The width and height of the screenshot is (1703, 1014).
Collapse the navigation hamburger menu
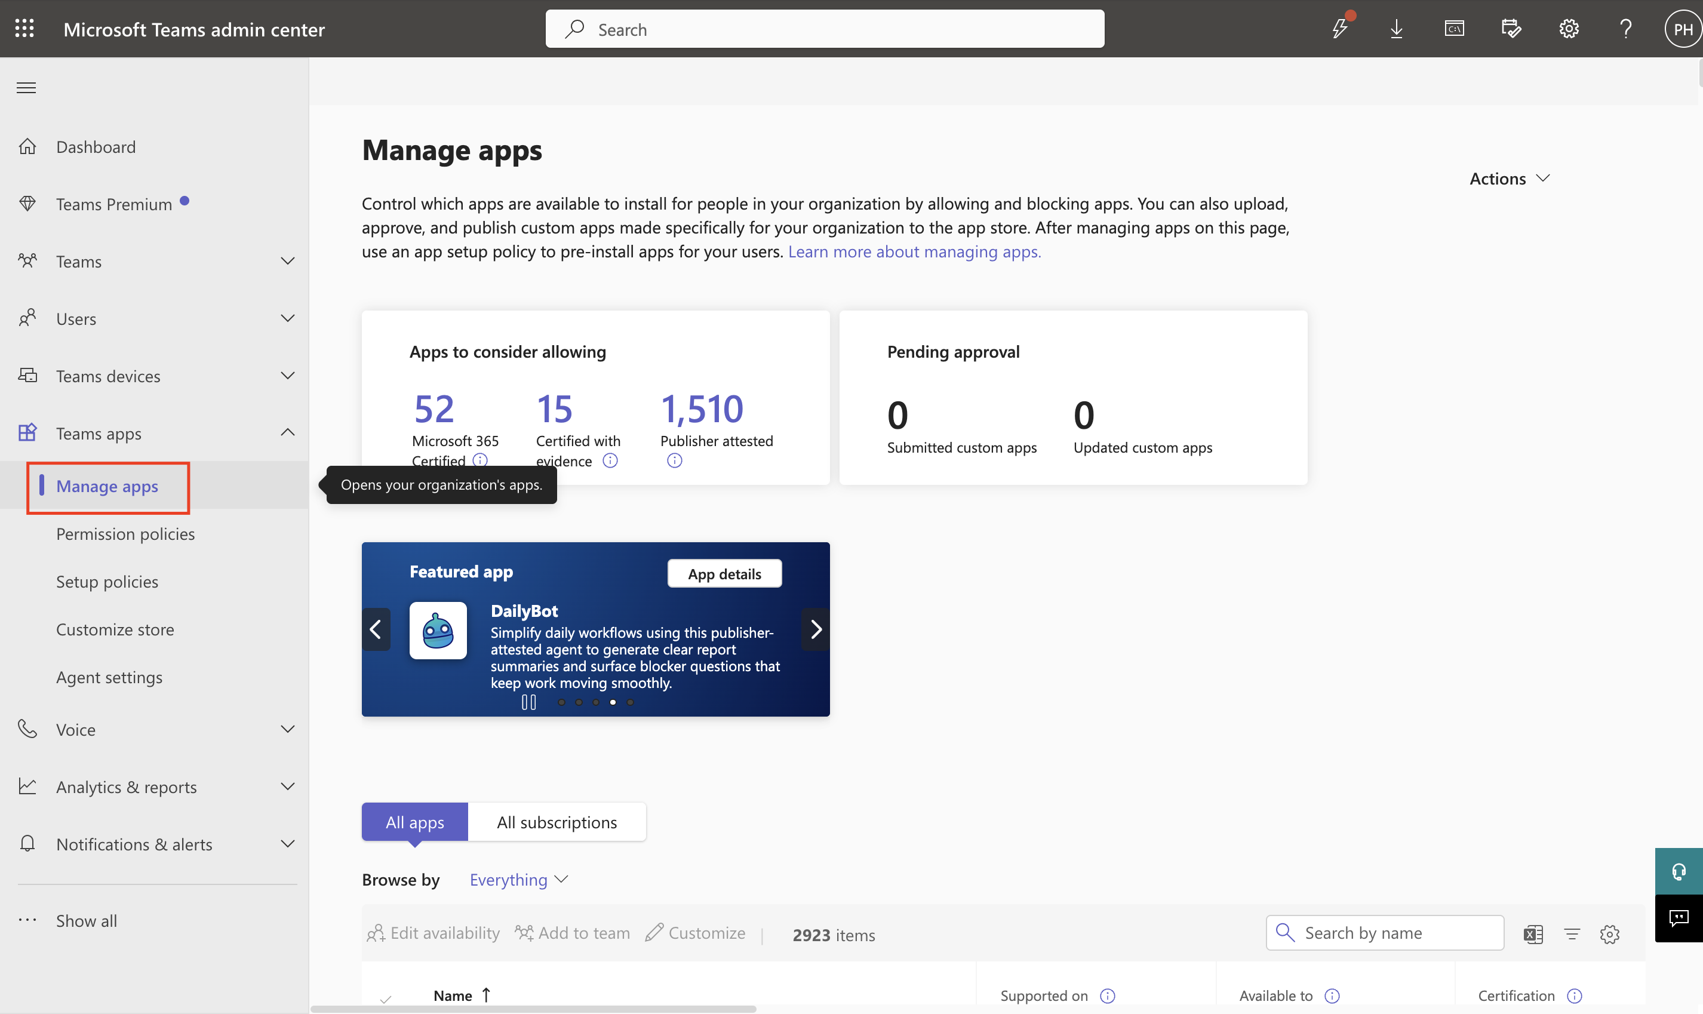[x=26, y=87]
